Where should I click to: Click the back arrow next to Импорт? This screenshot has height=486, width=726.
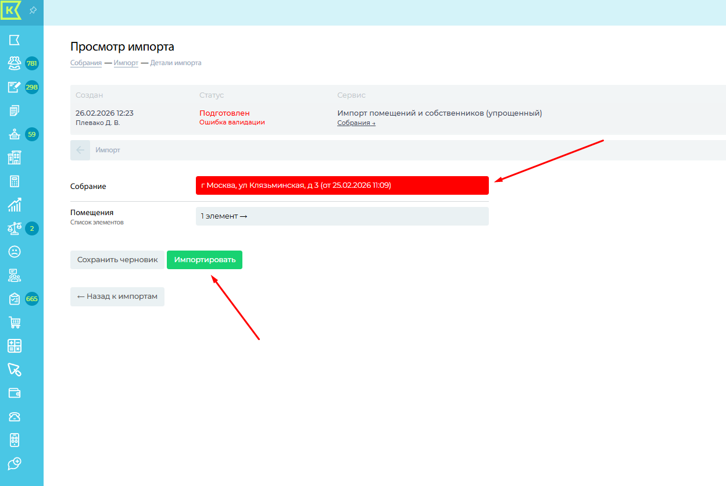point(80,150)
